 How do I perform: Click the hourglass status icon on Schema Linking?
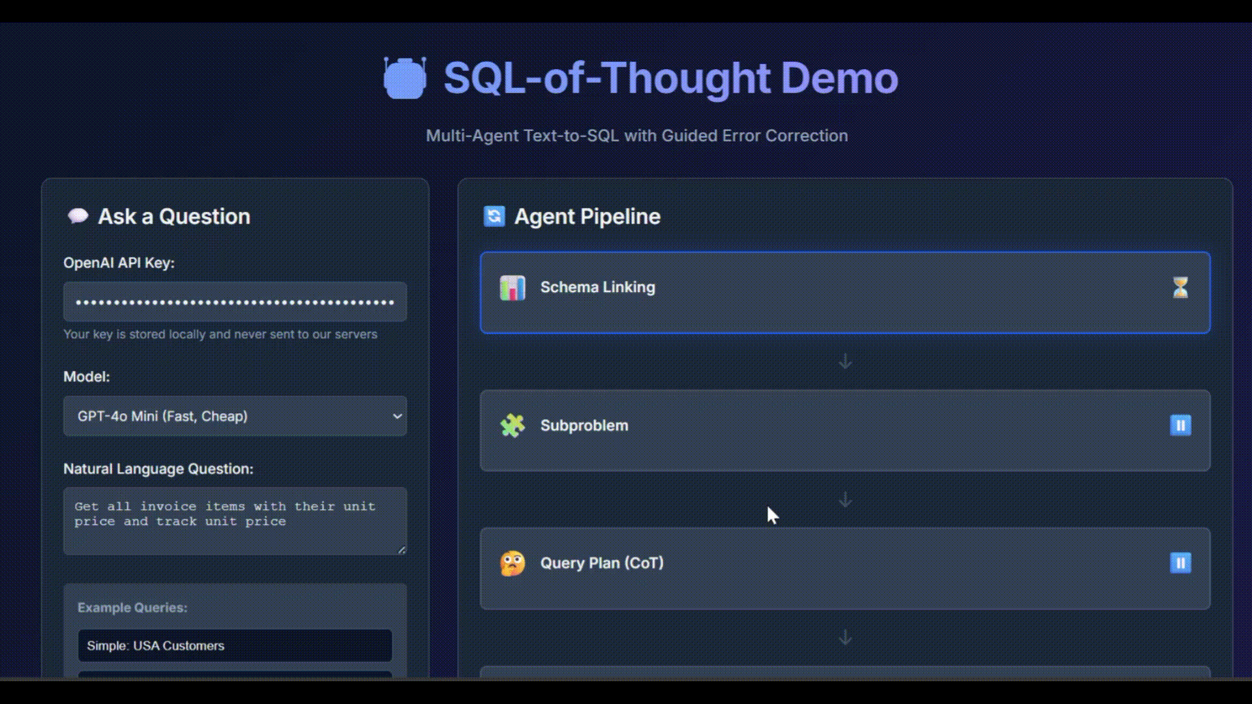point(1181,287)
